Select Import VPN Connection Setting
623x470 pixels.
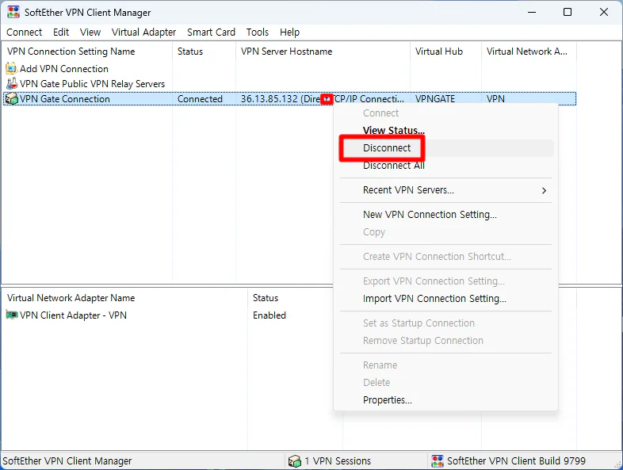(x=434, y=299)
